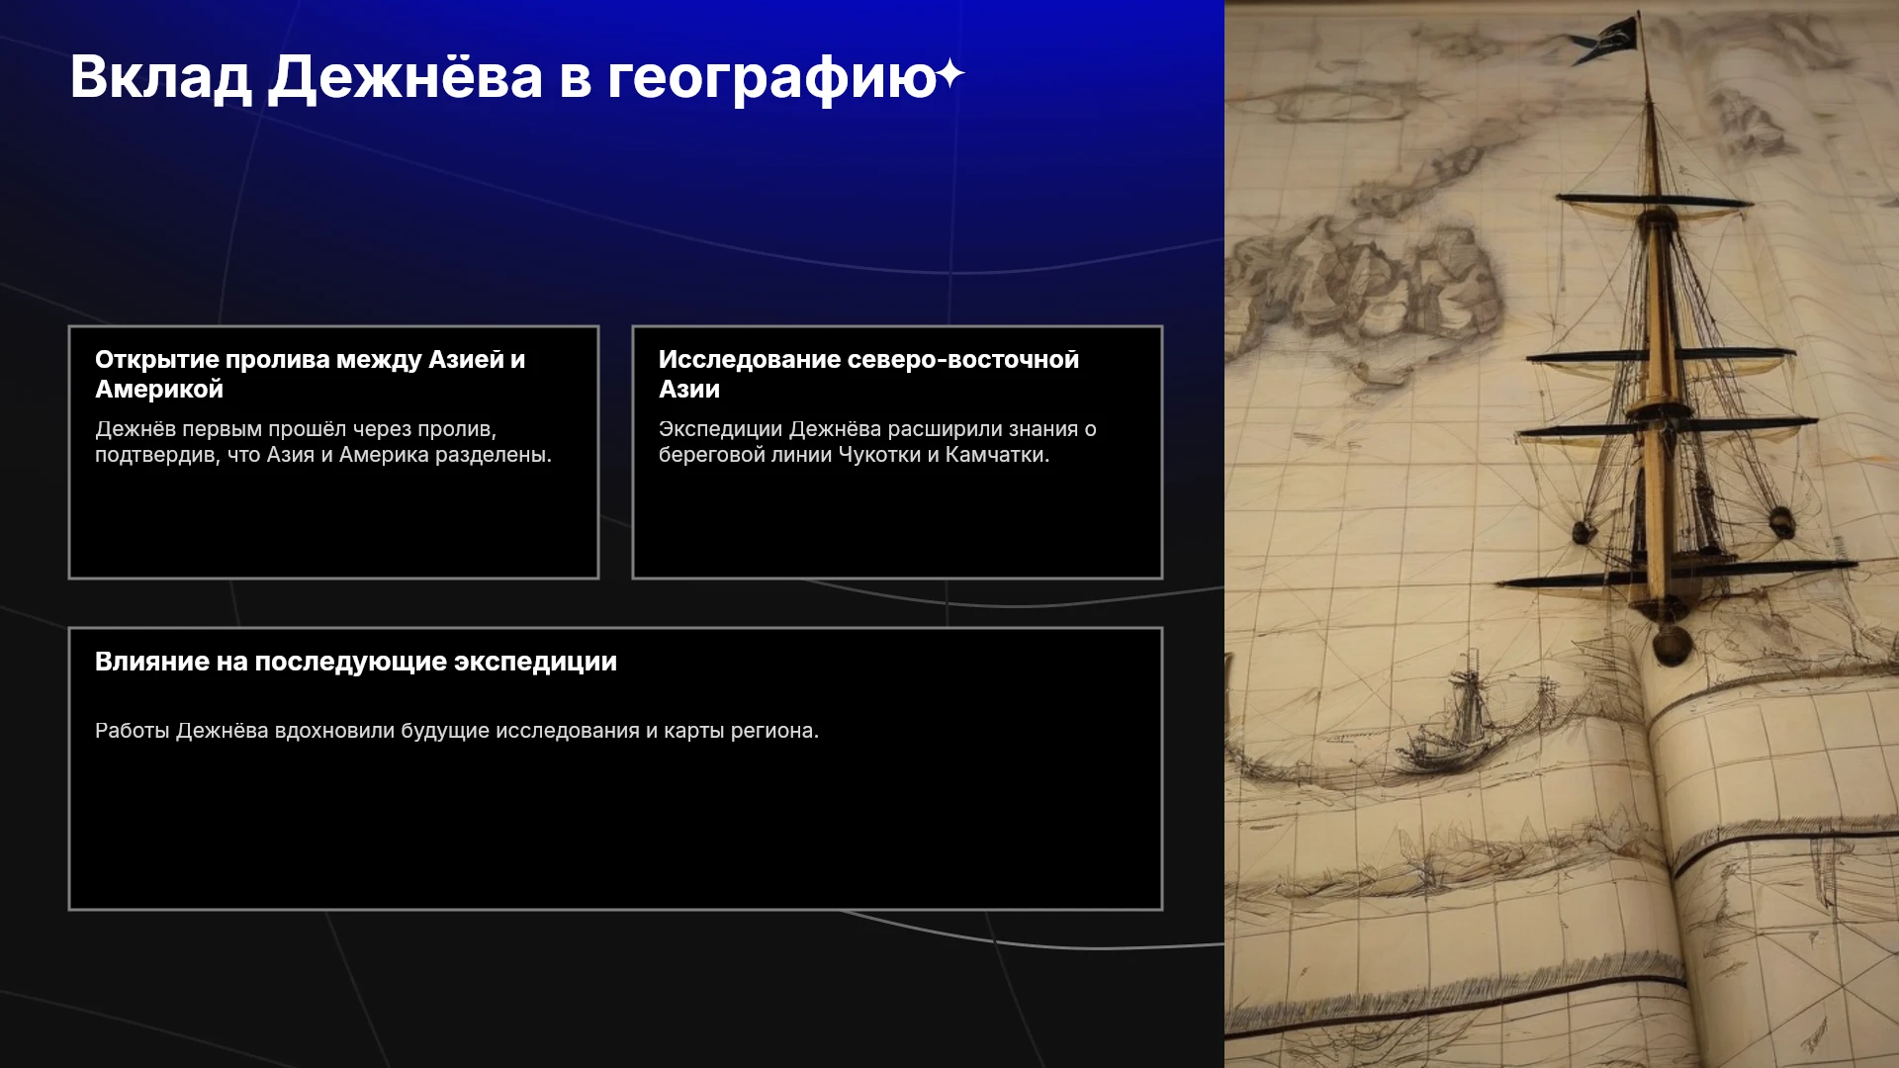Click the sparkle icon beside the title
The height and width of the screenshot is (1068, 1899).
pyautogui.click(x=949, y=74)
